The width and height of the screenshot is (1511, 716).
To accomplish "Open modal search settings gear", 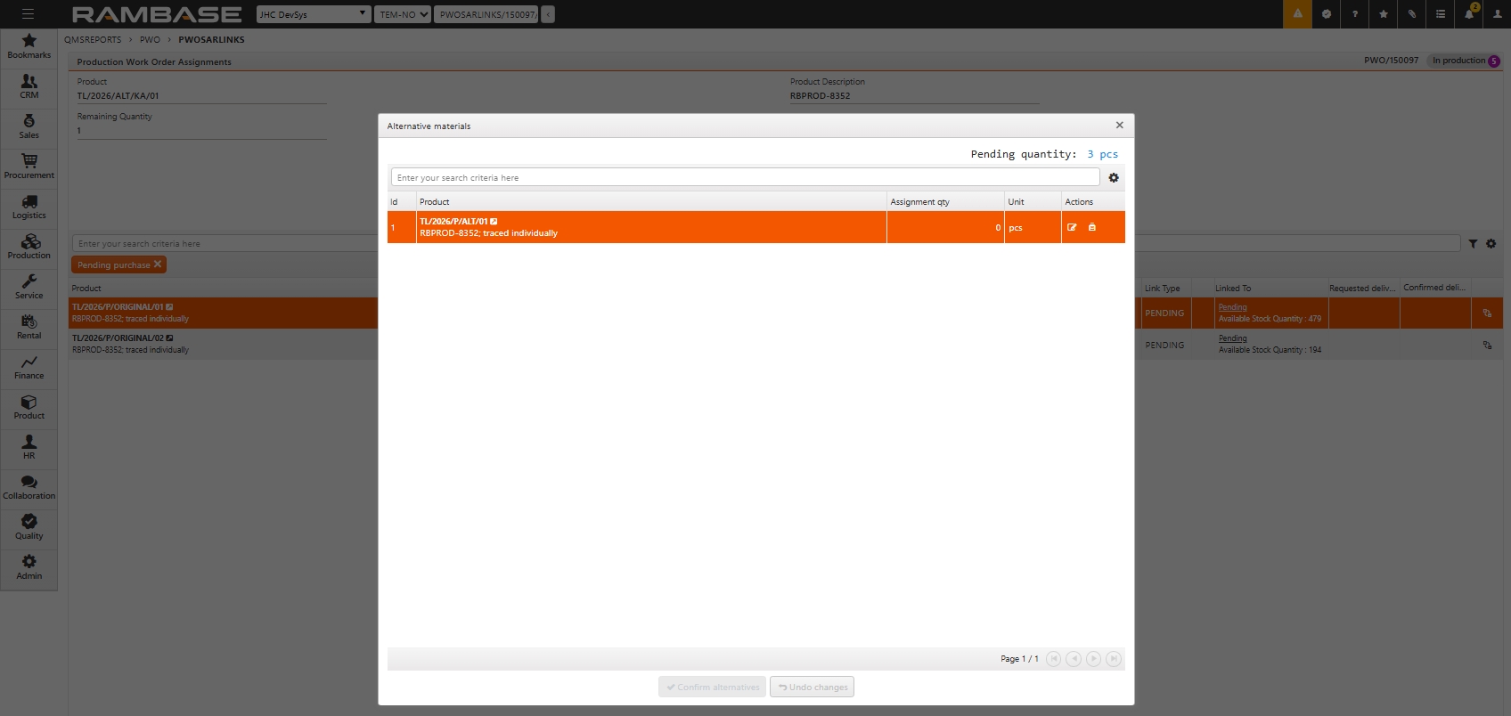I will click(x=1114, y=178).
